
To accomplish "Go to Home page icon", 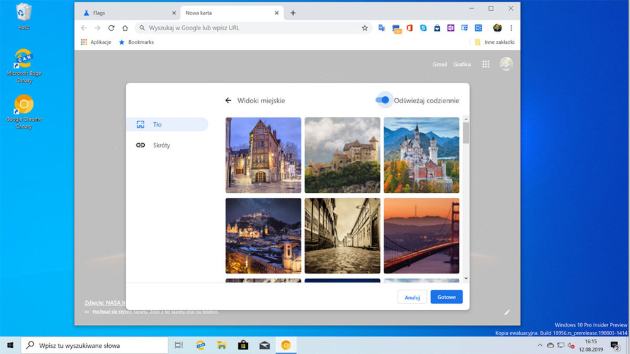I will click(x=125, y=28).
